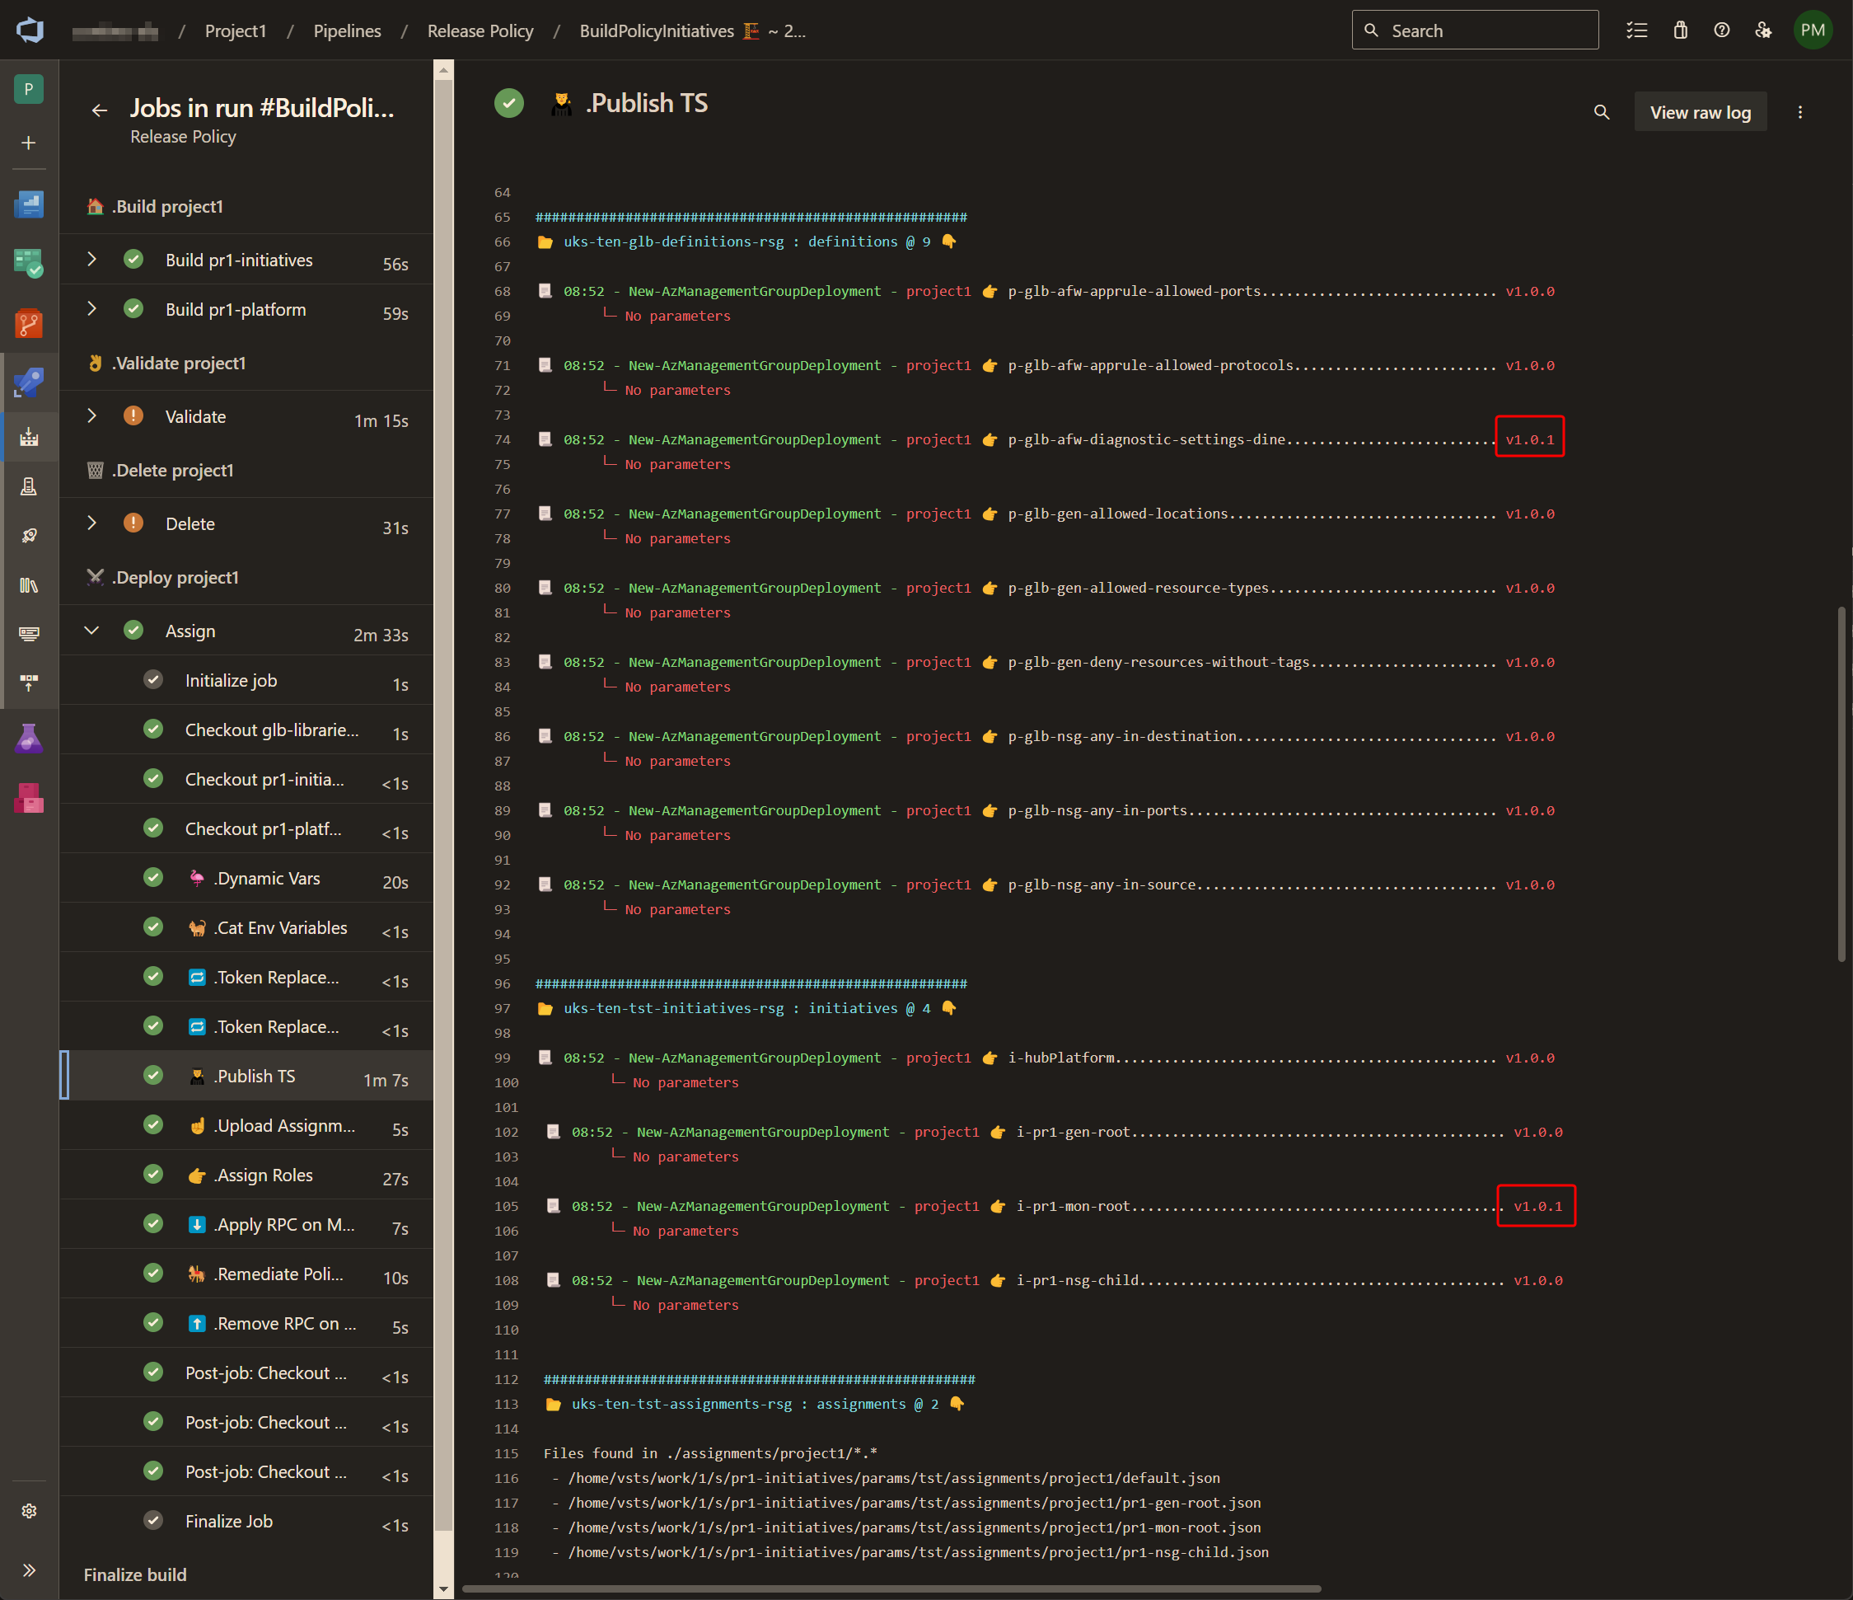The image size is (1853, 1600).
Task: Open Releases rocket icon in sidebar
Action: click(x=29, y=535)
